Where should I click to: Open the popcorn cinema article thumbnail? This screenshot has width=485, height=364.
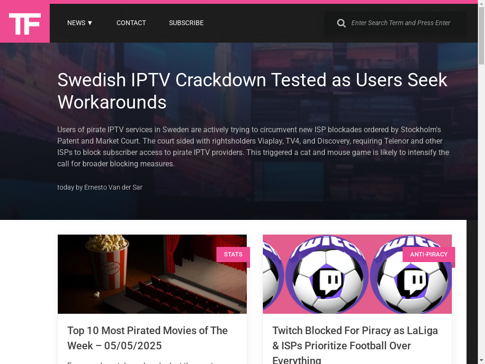click(152, 274)
